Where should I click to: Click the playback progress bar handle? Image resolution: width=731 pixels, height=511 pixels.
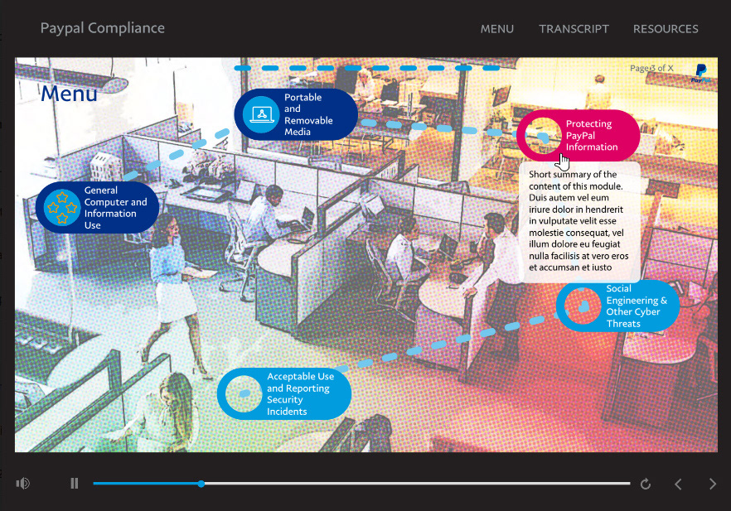tap(201, 484)
